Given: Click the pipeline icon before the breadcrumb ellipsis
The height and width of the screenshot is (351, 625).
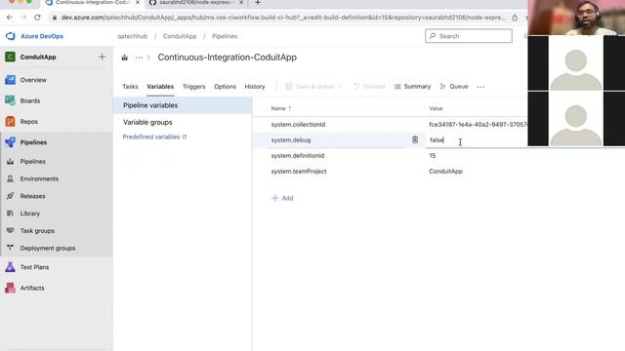Looking at the screenshot, I should coord(125,58).
